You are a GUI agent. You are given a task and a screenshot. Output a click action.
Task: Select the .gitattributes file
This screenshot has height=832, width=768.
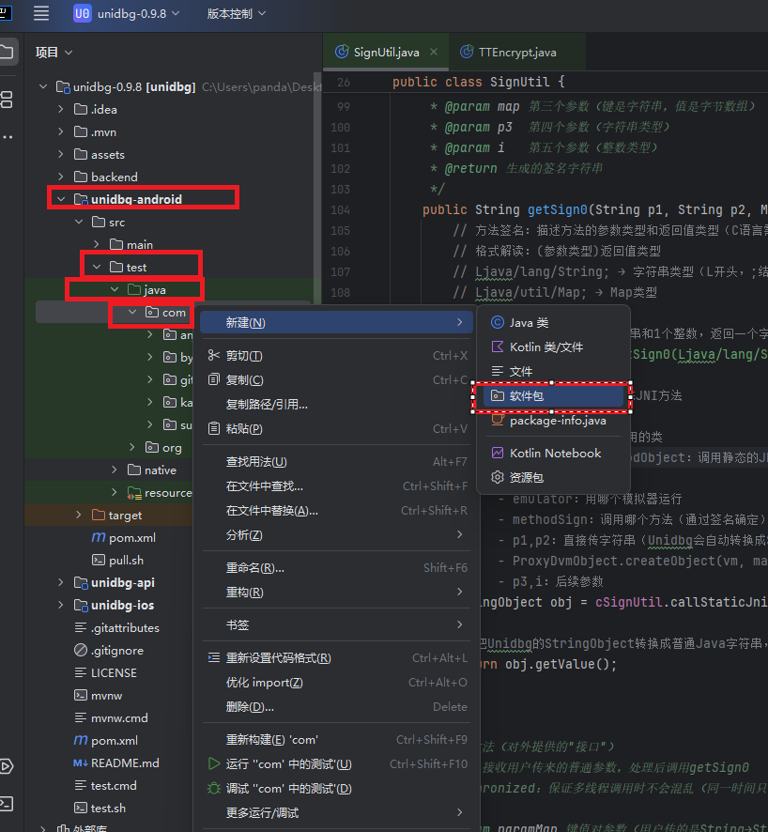pyautogui.click(x=116, y=627)
